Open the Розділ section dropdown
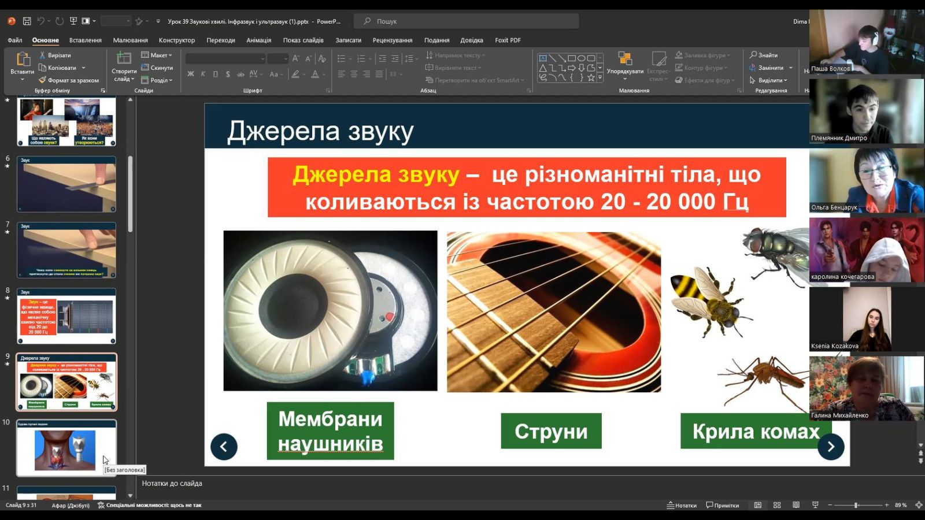Screen dimensions: 925x520 tap(157, 80)
